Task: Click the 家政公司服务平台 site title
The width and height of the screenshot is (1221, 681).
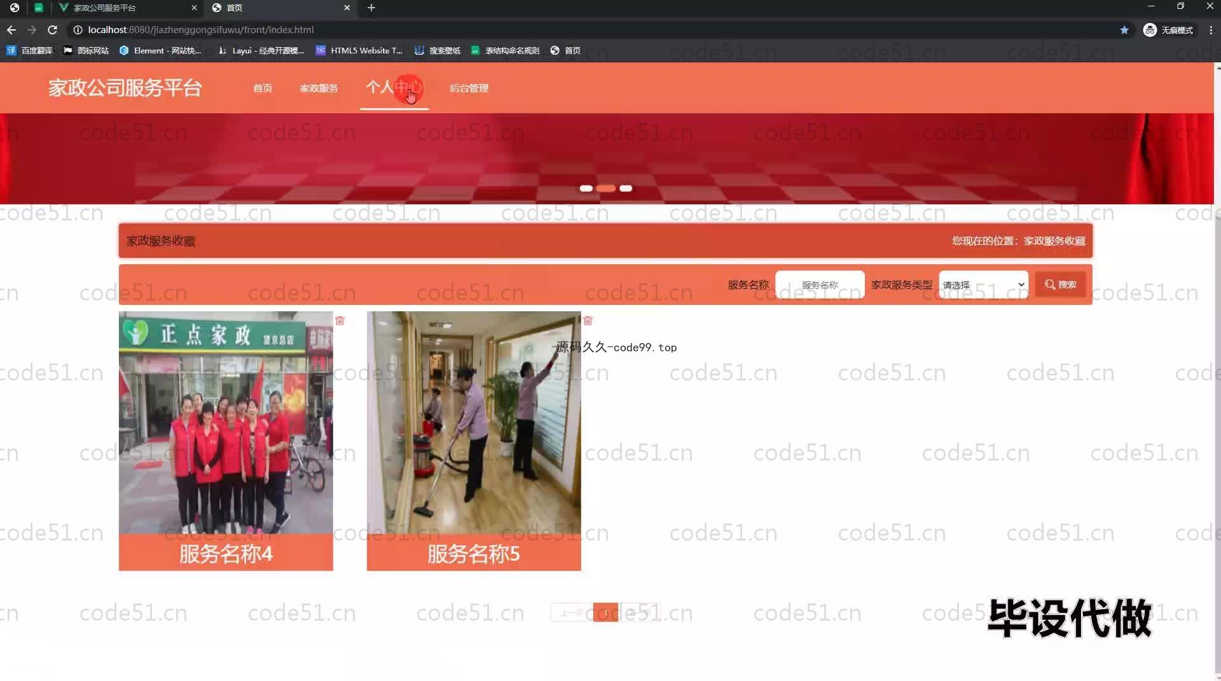Action: click(x=125, y=87)
